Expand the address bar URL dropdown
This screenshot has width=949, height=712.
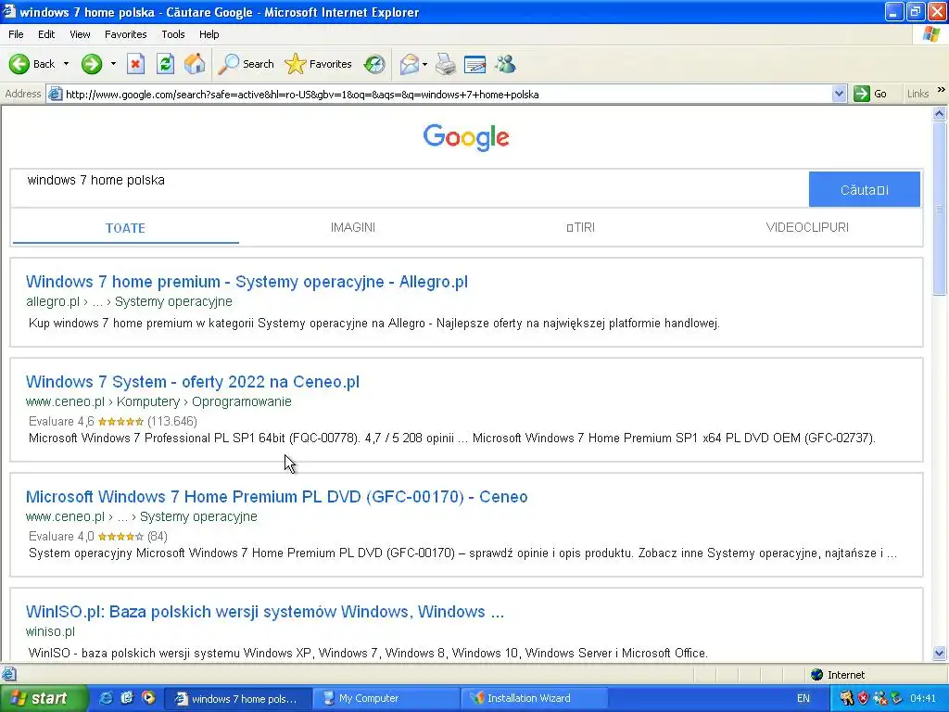839,94
